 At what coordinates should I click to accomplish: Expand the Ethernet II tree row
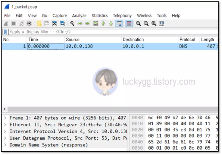pos(5,125)
